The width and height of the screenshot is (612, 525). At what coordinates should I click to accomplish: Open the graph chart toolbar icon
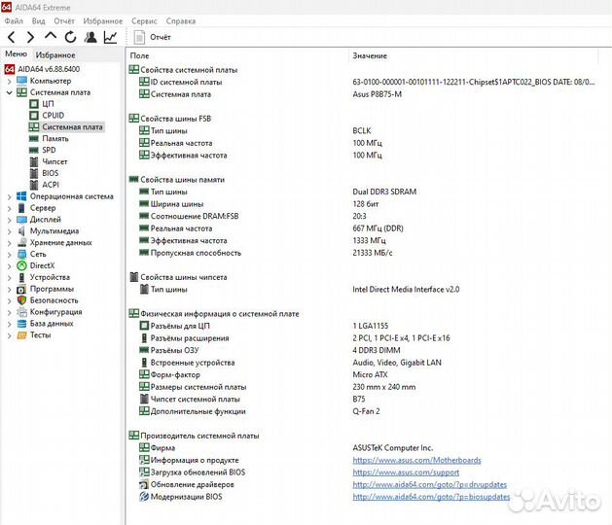point(111,37)
